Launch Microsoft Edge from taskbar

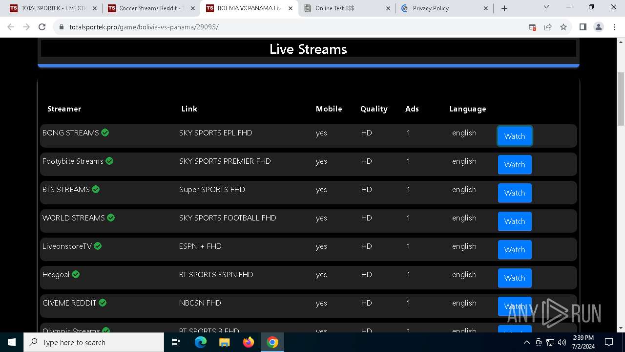point(201,342)
